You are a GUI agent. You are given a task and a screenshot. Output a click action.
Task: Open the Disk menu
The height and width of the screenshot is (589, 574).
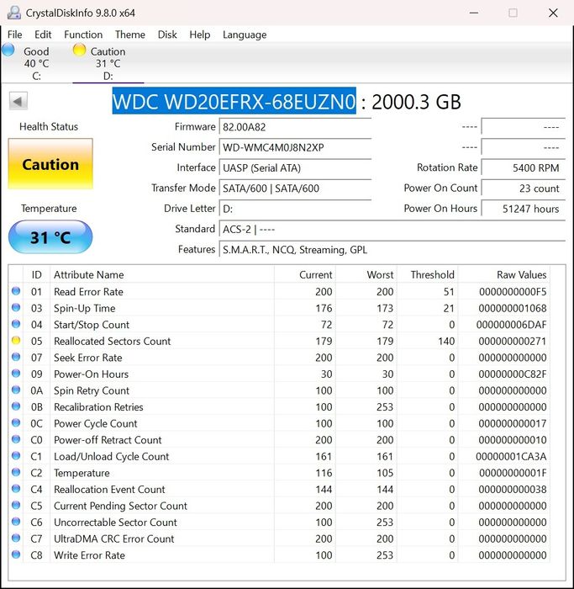point(167,34)
